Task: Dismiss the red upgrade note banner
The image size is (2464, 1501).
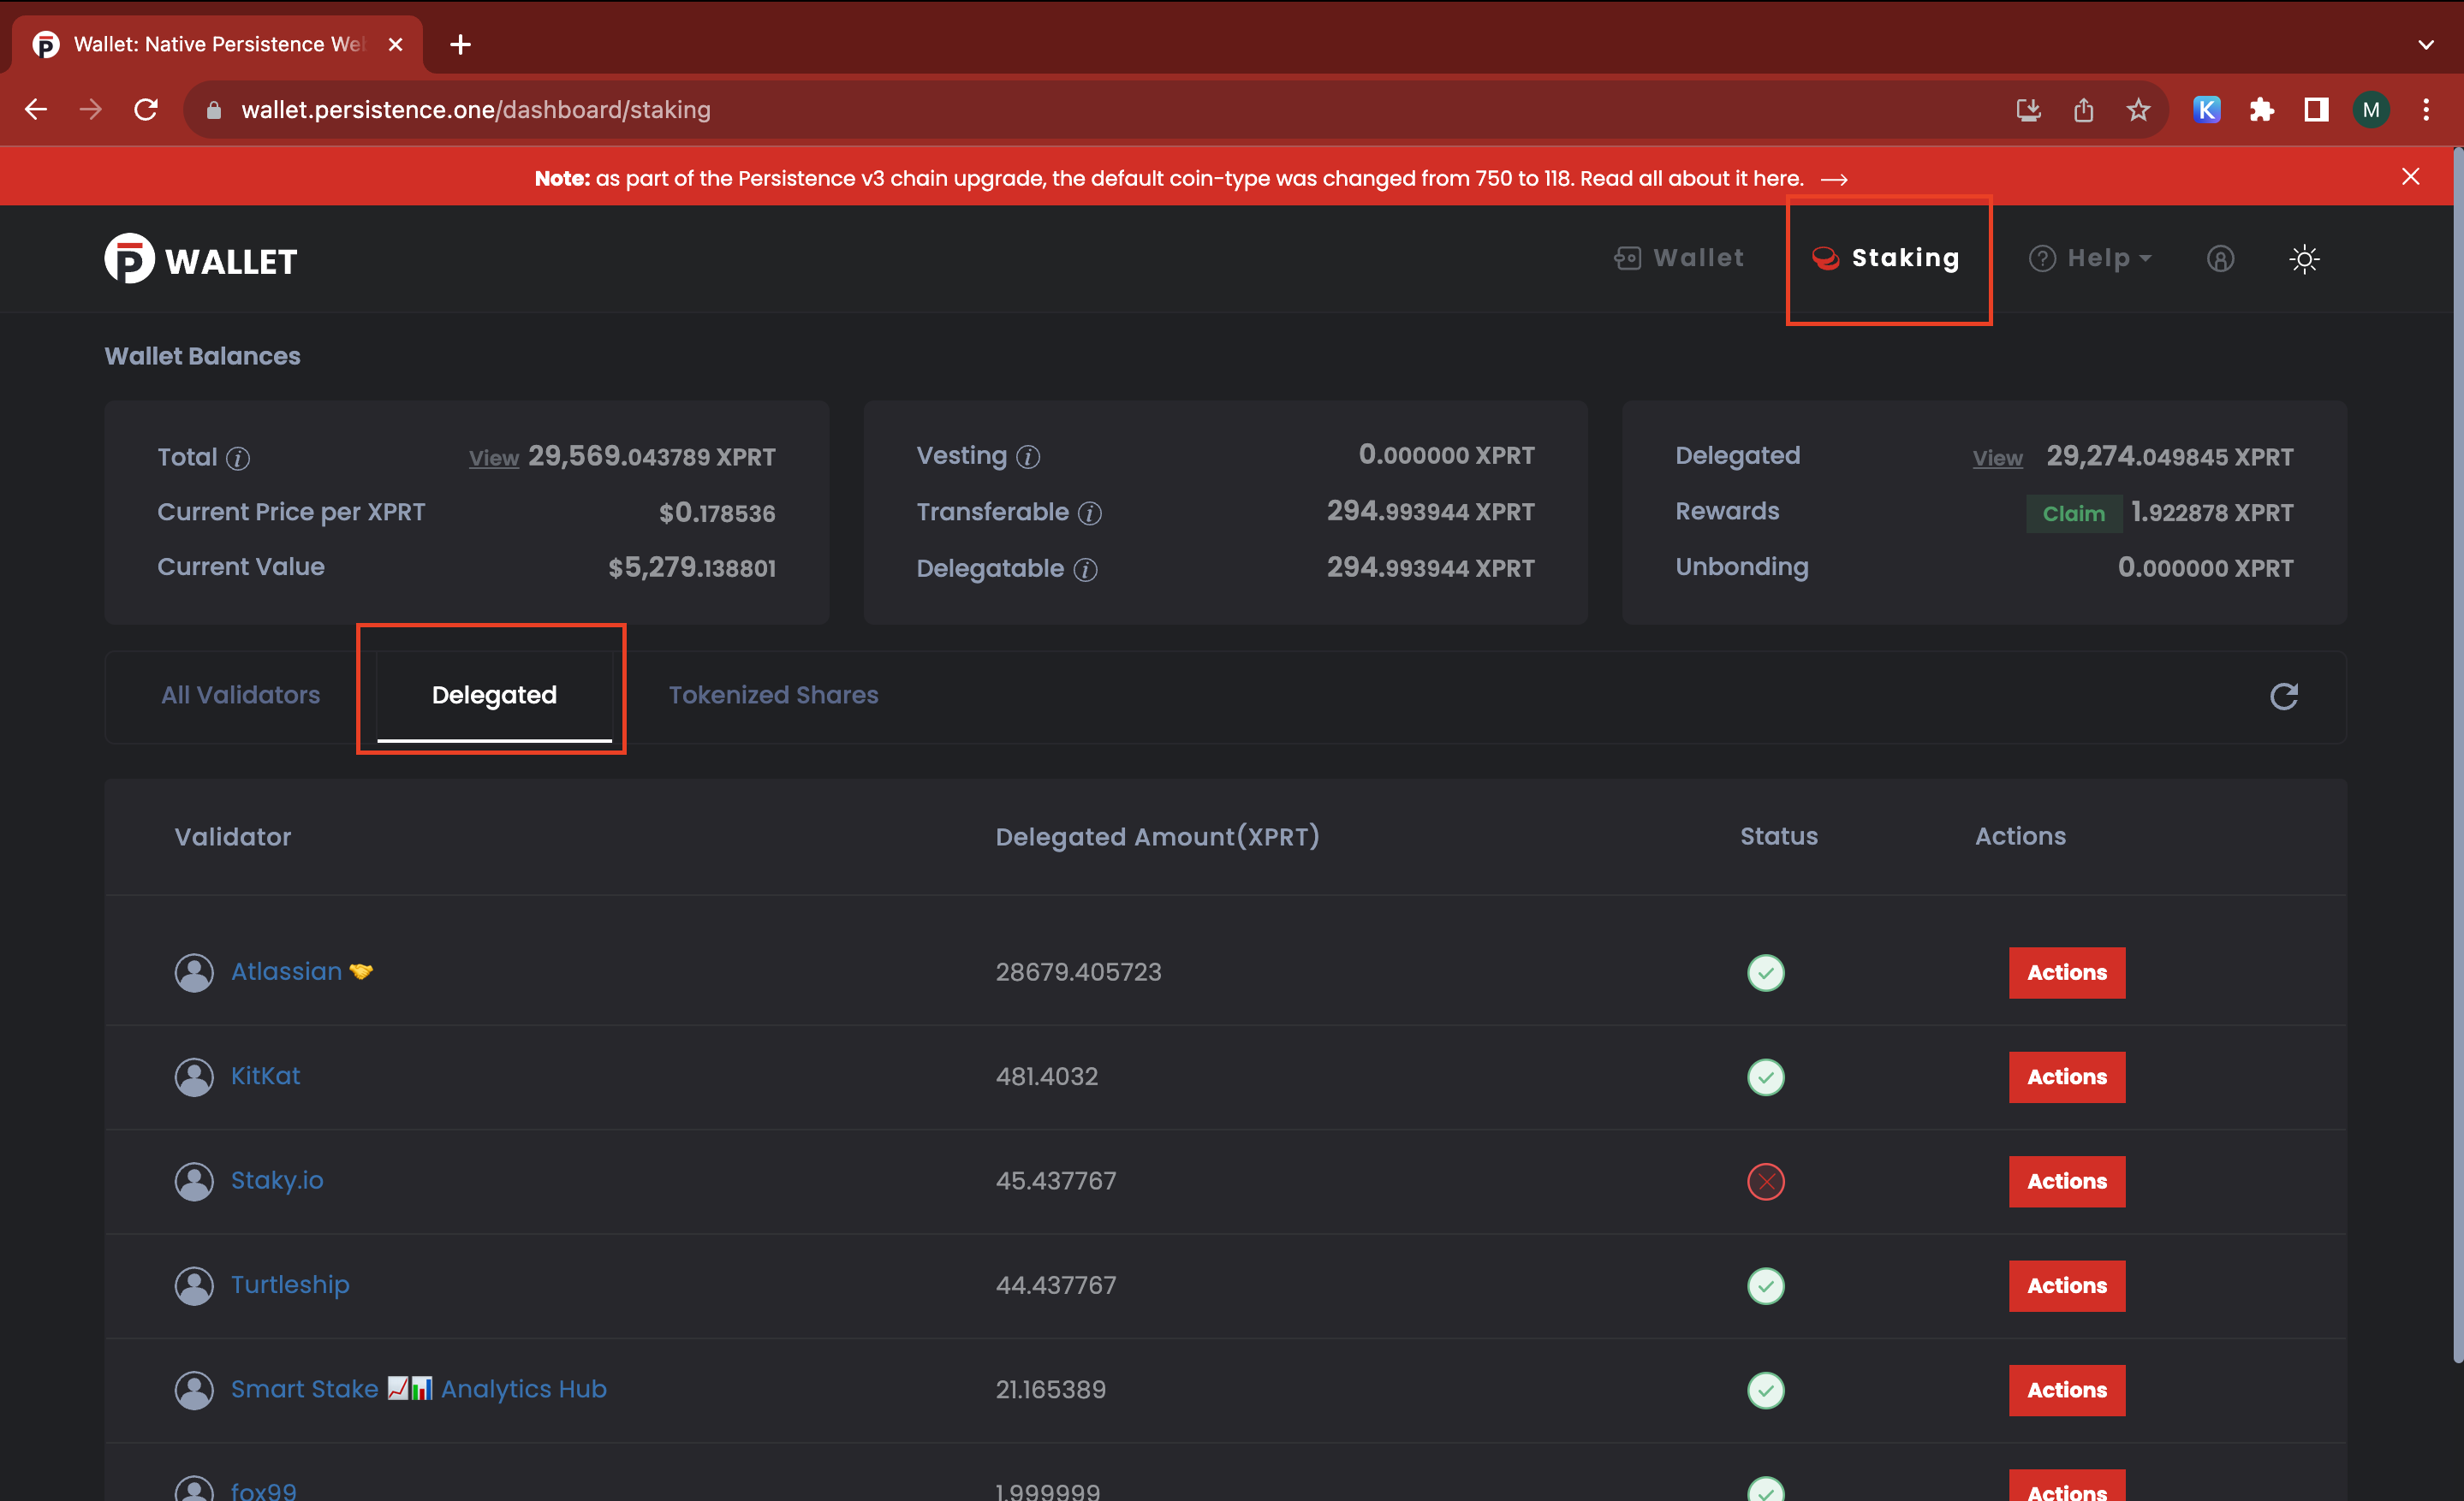Action: [2410, 177]
